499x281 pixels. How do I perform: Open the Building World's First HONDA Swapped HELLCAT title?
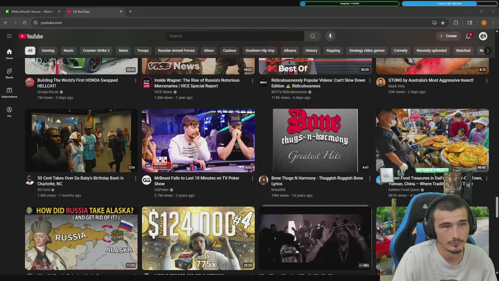(78, 83)
